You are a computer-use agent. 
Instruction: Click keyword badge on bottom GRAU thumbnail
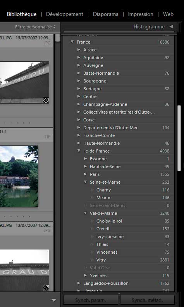(x=46, y=288)
